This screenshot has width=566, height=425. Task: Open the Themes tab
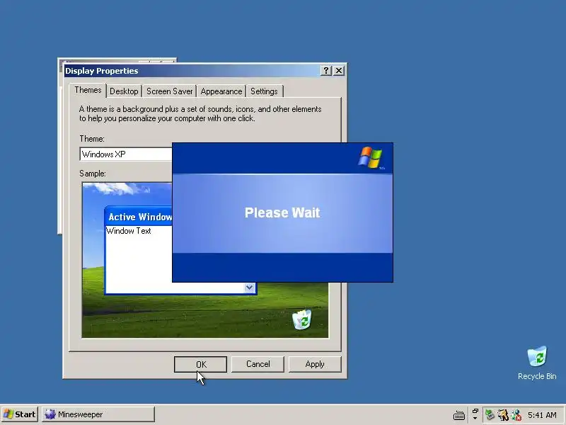pos(88,91)
